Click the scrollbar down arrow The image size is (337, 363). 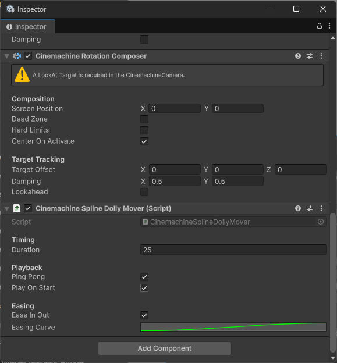[x=333, y=358]
